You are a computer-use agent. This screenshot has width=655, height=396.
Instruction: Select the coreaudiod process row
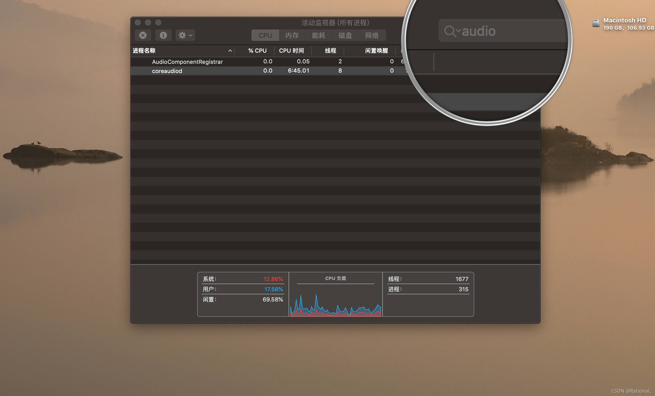click(167, 71)
